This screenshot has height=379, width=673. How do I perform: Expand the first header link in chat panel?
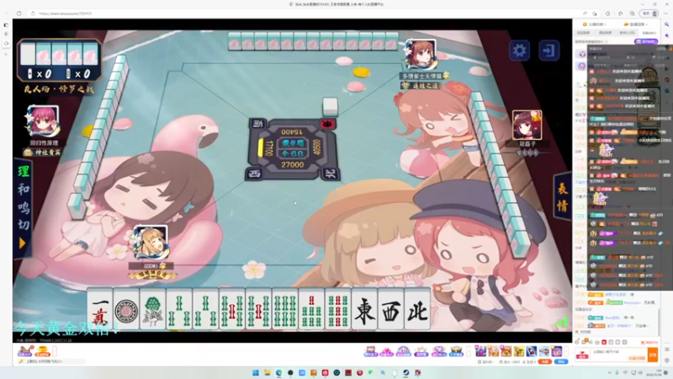[594, 24]
